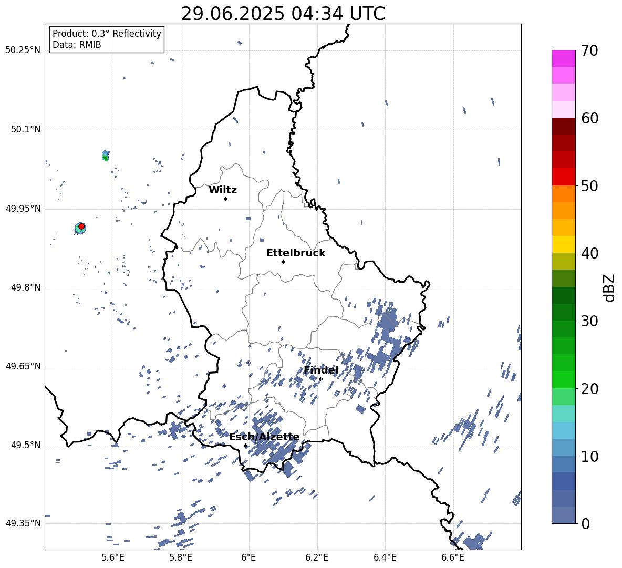Click the Findel cross marker
622x568 pixels.
(x=320, y=379)
